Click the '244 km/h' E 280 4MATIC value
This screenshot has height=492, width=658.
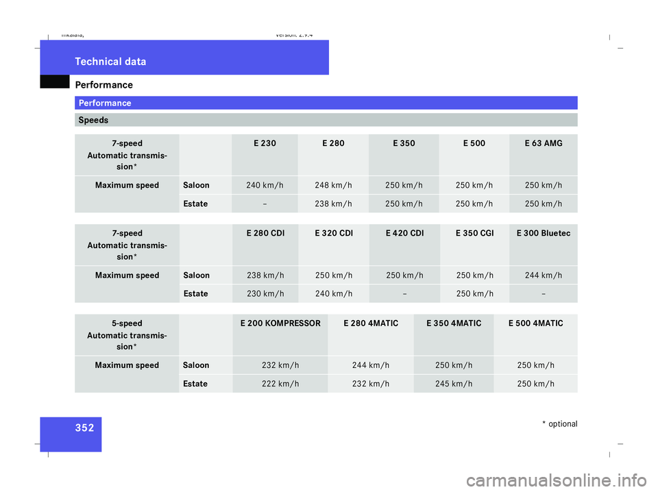tap(371, 365)
